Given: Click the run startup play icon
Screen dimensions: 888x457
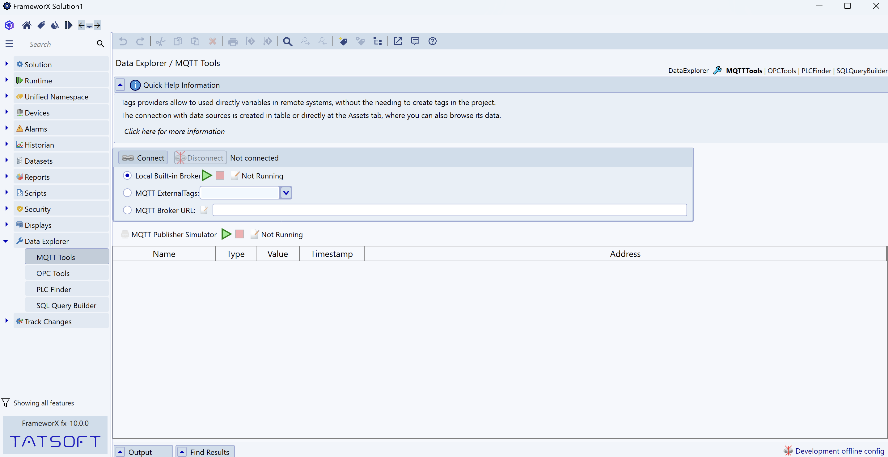Looking at the screenshot, I should [x=68, y=25].
